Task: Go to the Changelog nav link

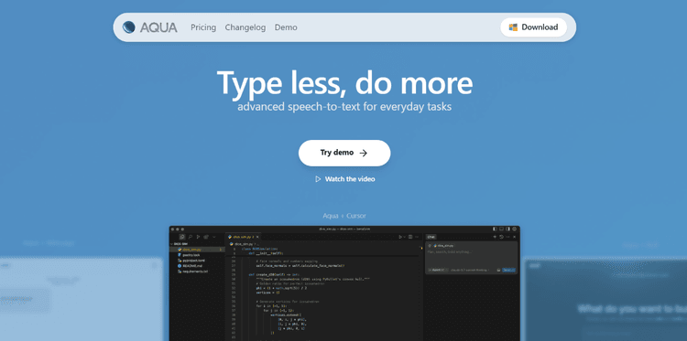Action: (x=245, y=27)
